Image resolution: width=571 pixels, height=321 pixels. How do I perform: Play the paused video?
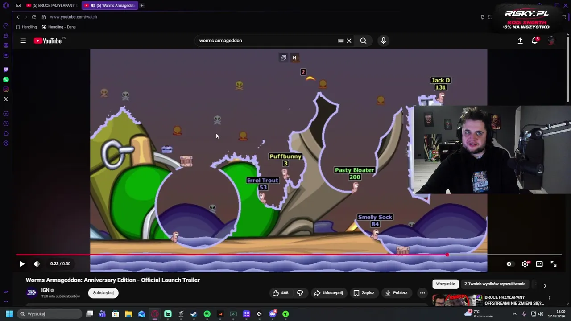21,264
